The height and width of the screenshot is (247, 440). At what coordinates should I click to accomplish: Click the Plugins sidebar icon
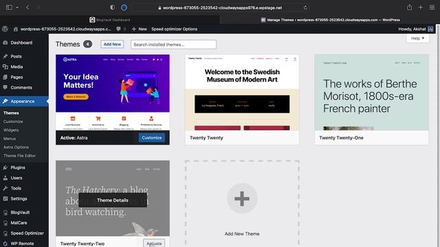coord(5,167)
